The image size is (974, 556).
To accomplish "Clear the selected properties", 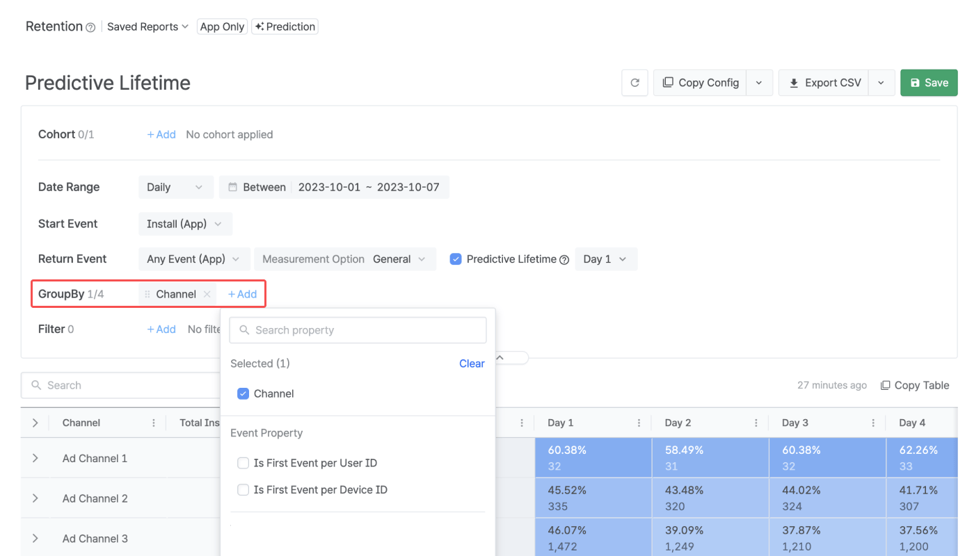I will pyautogui.click(x=472, y=363).
